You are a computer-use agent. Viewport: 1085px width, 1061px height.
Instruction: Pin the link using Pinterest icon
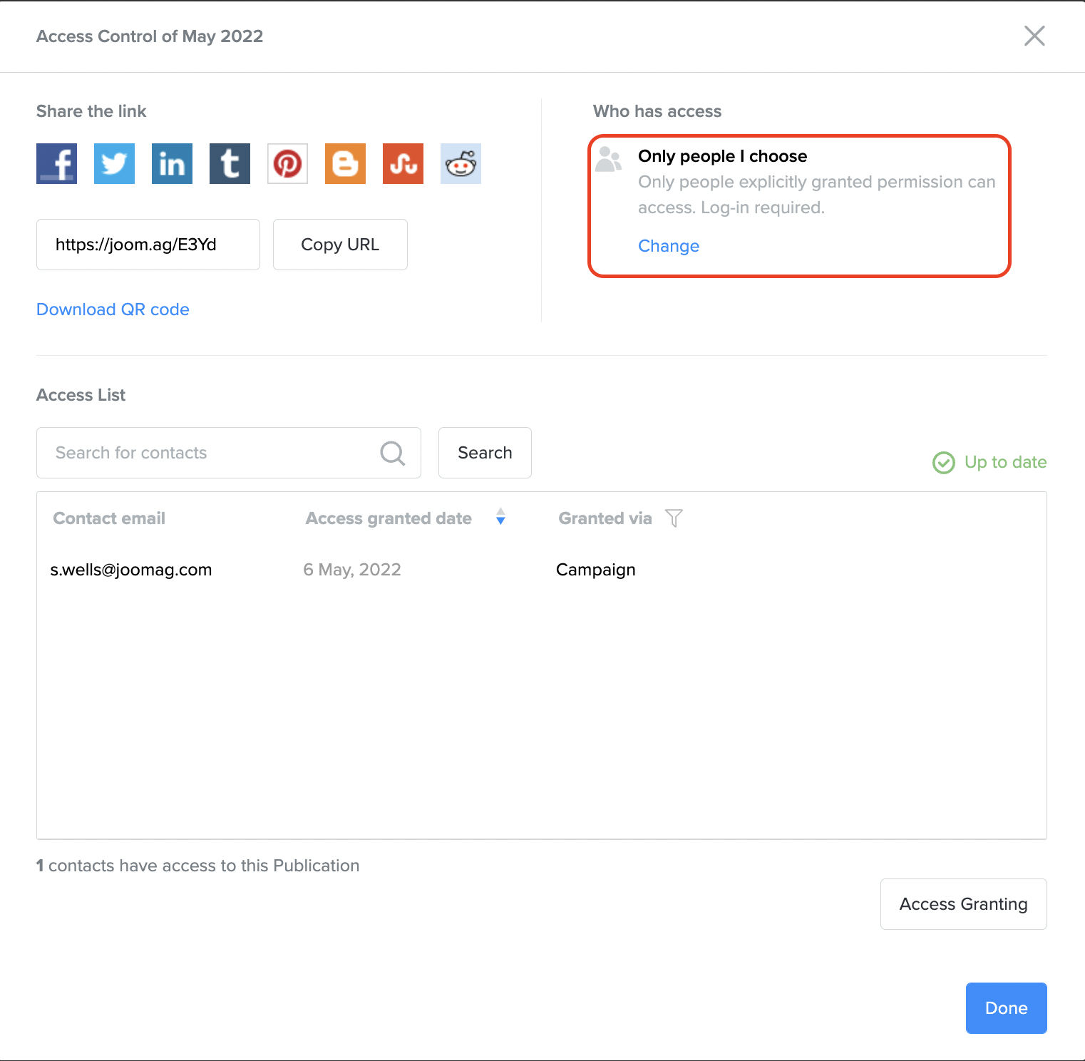pos(287,163)
